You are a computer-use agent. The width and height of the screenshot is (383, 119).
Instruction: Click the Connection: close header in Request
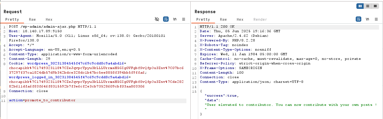28,91
